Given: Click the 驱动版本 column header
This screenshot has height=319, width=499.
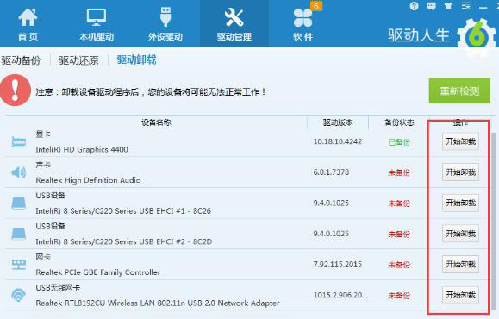Looking at the screenshot, I should click(x=338, y=122).
